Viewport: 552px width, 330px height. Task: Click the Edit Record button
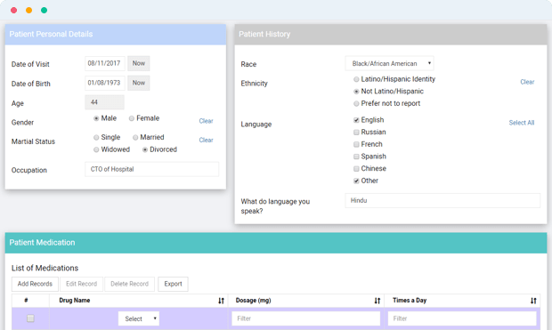pos(81,284)
